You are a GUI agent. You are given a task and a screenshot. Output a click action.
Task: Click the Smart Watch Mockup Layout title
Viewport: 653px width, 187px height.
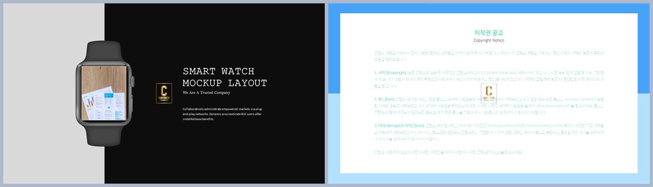pos(224,77)
